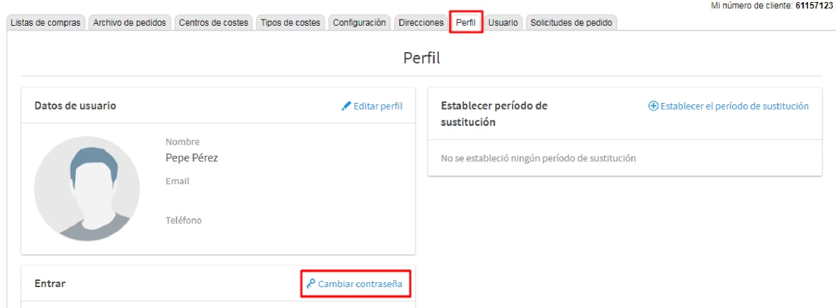Image resolution: width=836 pixels, height=308 pixels.
Task: Open the Listas de compras tab
Action: click(x=45, y=23)
